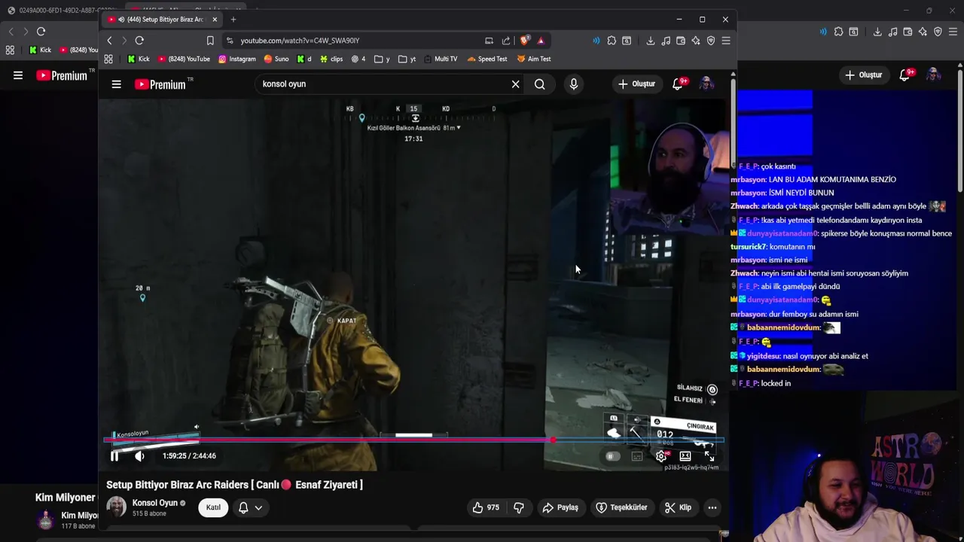Open the Oluştur create button

(636, 84)
